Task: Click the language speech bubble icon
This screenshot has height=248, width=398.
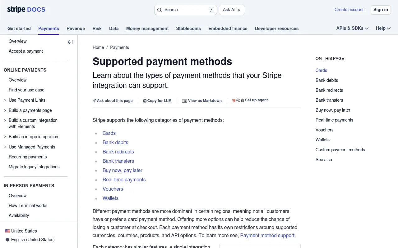Action: pos(7,240)
